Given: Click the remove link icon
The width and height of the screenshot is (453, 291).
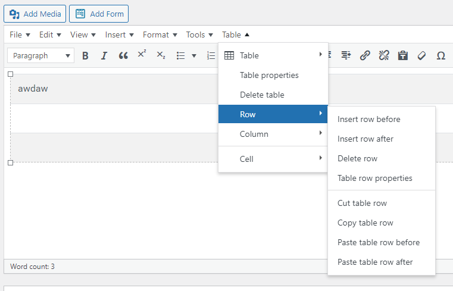Looking at the screenshot, I should click(384, 55).
